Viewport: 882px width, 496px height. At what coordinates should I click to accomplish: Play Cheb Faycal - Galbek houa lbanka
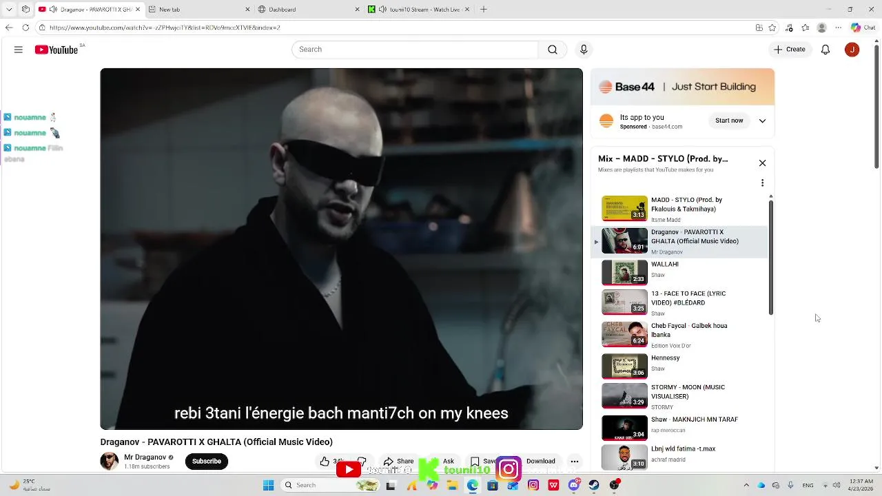click(x=679, y=334)
